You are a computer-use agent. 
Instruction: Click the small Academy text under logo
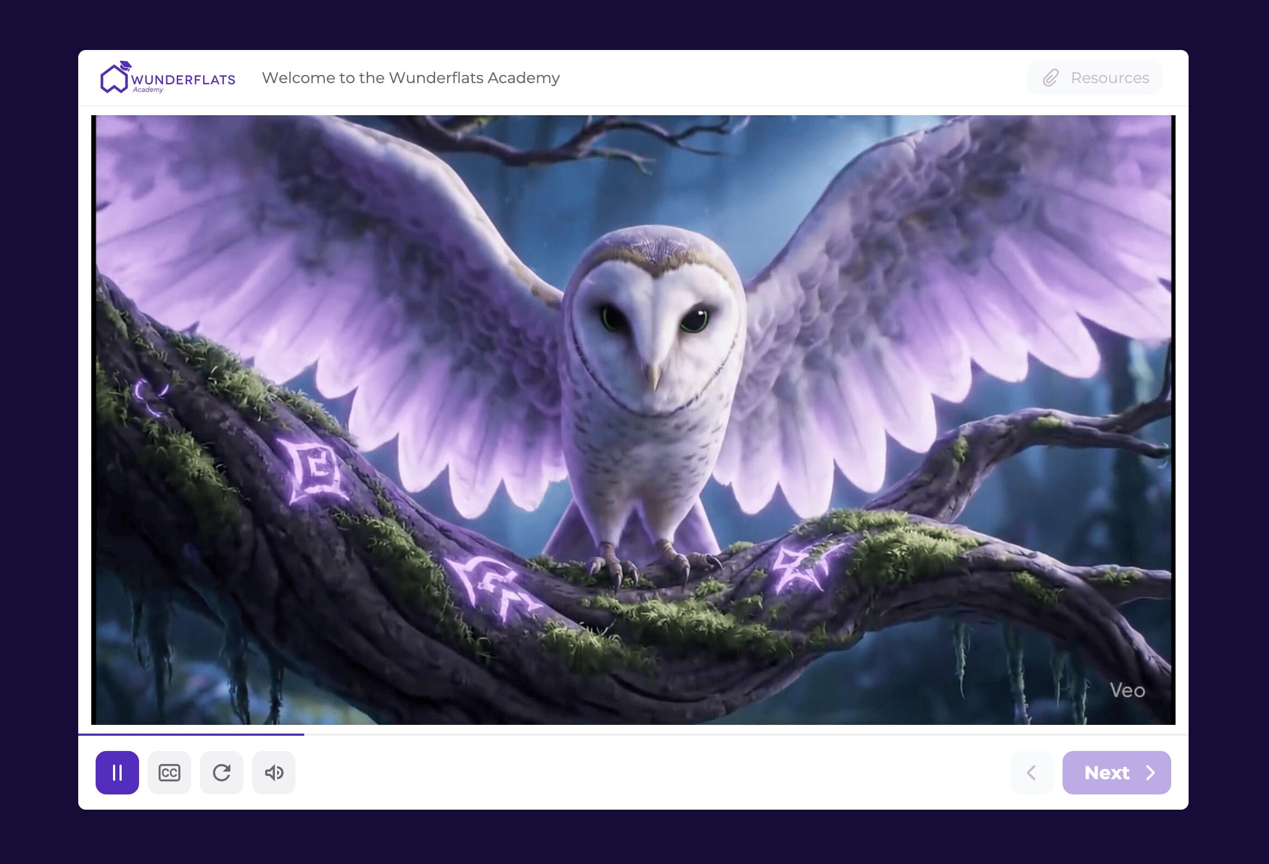click(x=148, y=90)
